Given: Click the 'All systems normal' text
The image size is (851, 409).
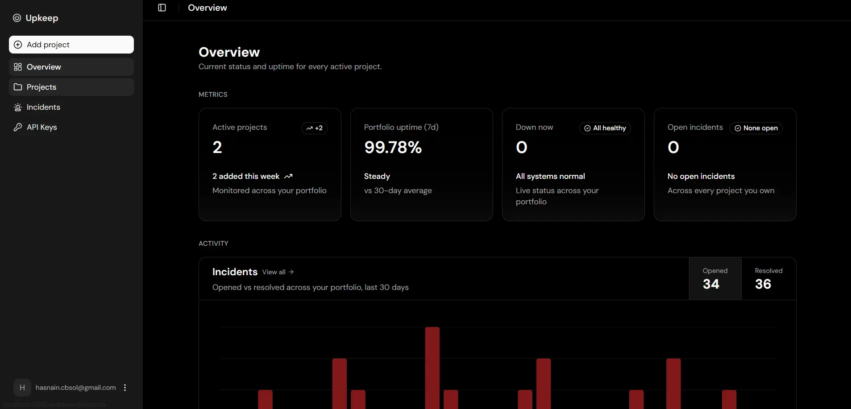Looking at the screenshot, I should coord(550,176).
